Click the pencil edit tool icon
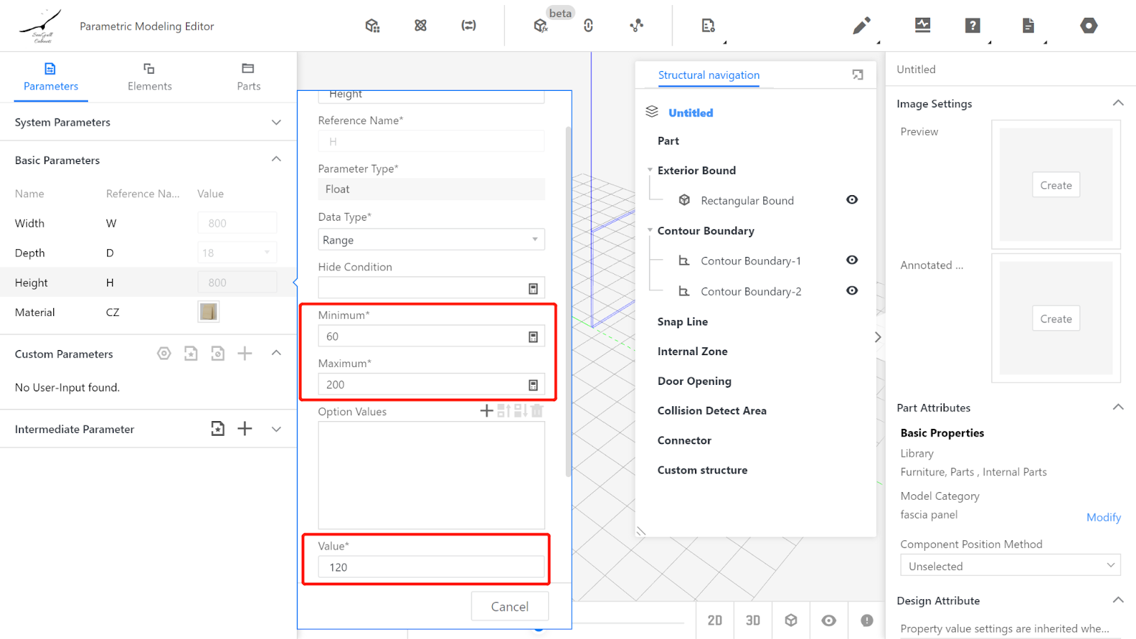Viewport: 1136px width, 639px height. click(861, 26)
